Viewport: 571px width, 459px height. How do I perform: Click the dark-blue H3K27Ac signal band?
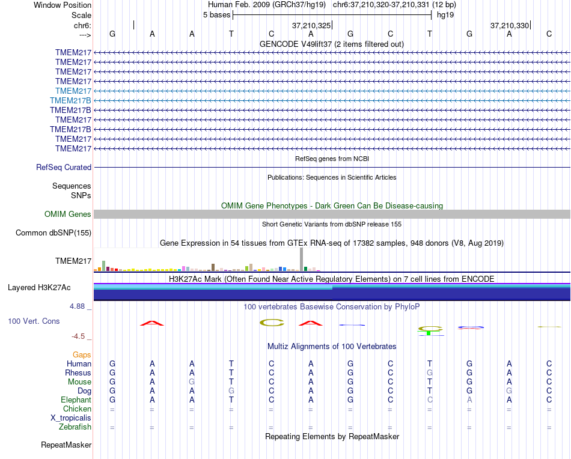tap(332, 294)
